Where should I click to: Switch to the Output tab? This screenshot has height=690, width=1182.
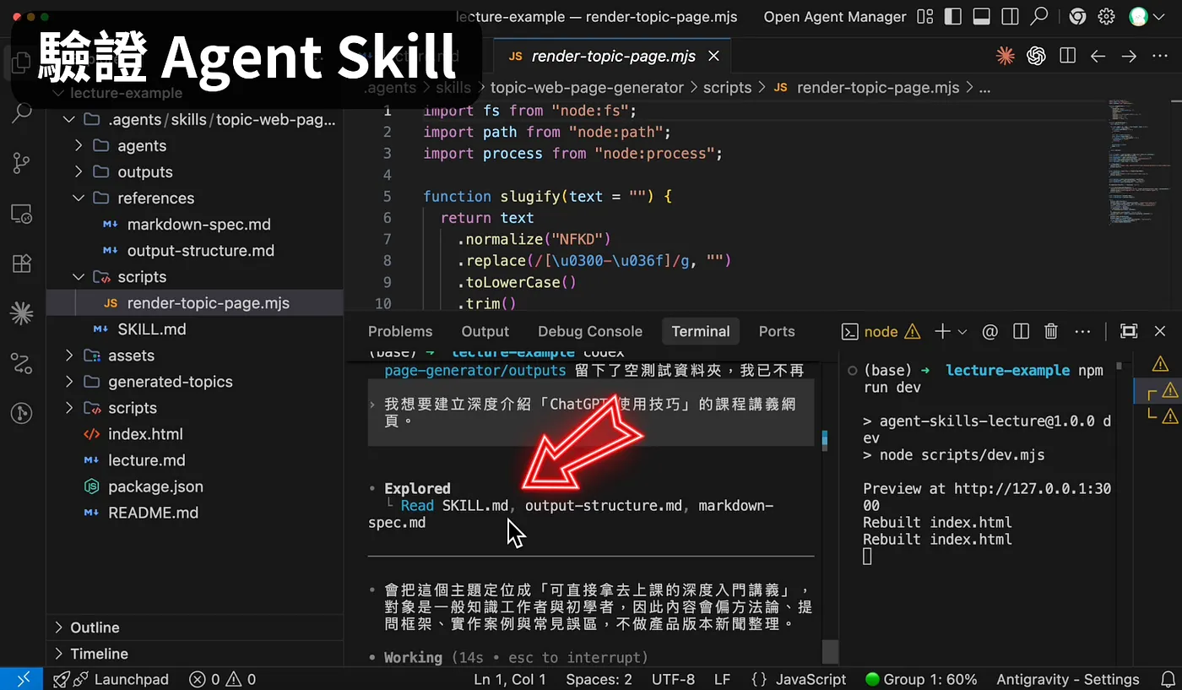(485, 332)
